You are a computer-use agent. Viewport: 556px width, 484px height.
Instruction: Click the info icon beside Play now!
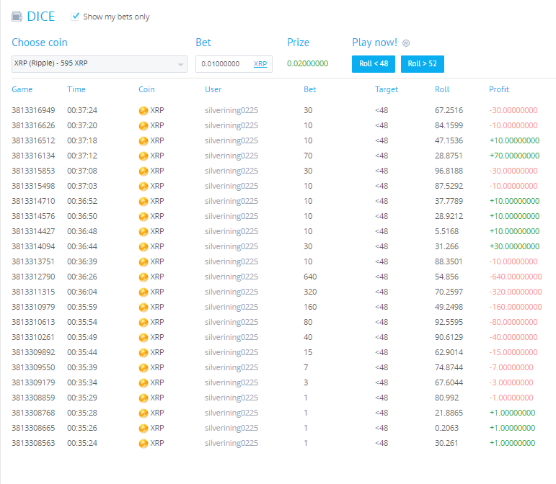click(x=405, y=43)
